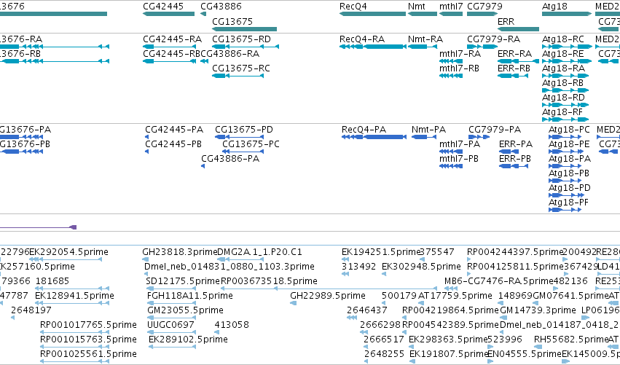Click the EK302948.5prime EST label
The image size is (620, 365).
click(x=421, y=267)
